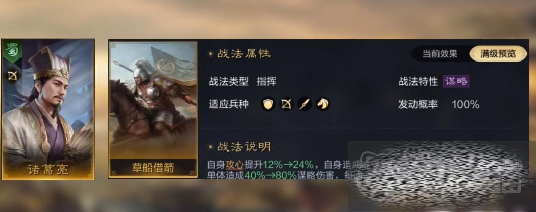Tap the 草船借箭 skill name label
The height and width of the screenshot is (212, 536).
153,168
